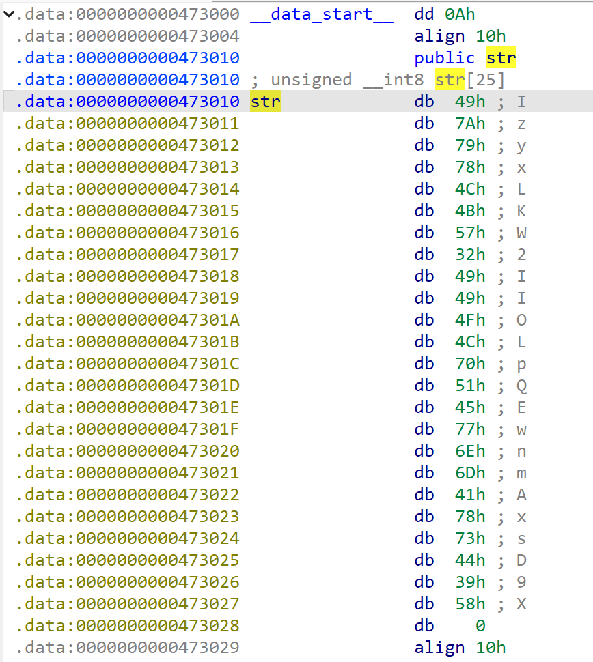This screenshot has width=593, height=662.
Task: Select the 32h byte value
Action: point(470,255)
